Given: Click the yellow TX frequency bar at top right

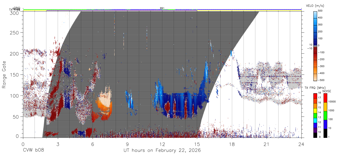Looking at the screenshot, I should tap(249, 11).
